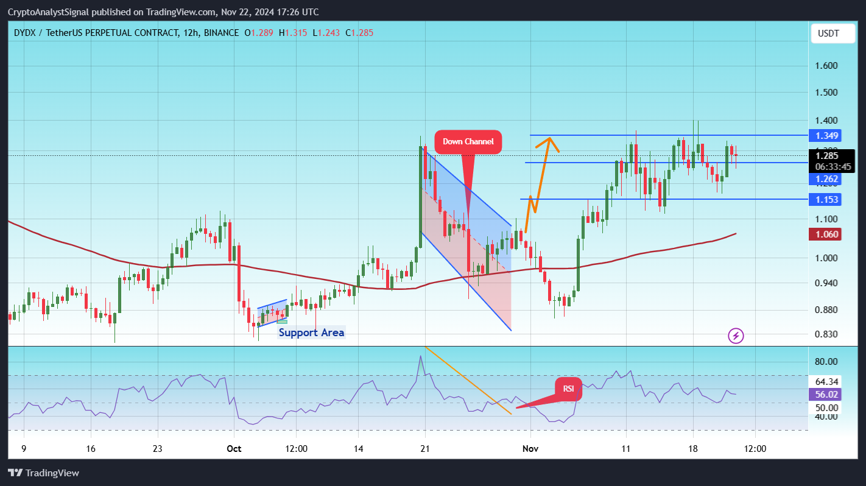The image size is (866, 486).
Task: Click the 1.262 blue price label
Action: click(826, 179)
